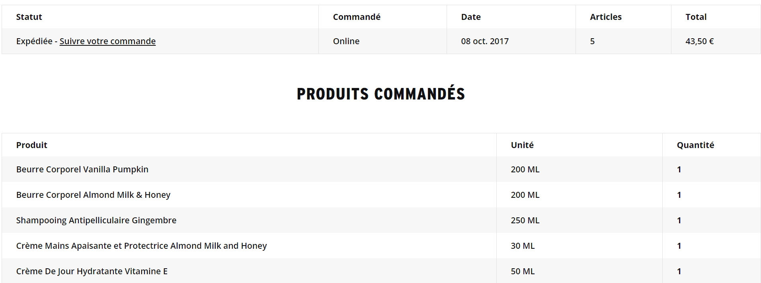Click the Produits Commandés heading
The height and width of the screenshot is (283, 761).
381,94
